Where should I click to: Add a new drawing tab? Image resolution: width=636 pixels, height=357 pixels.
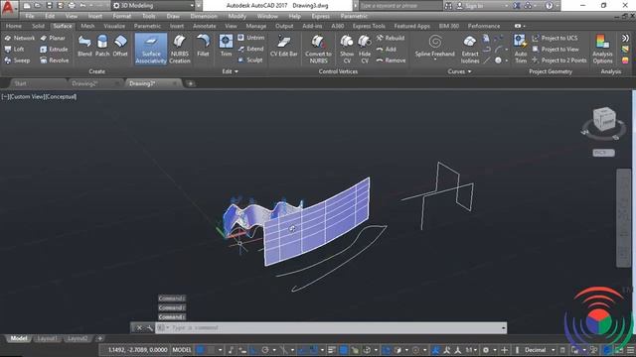point(190,83)
